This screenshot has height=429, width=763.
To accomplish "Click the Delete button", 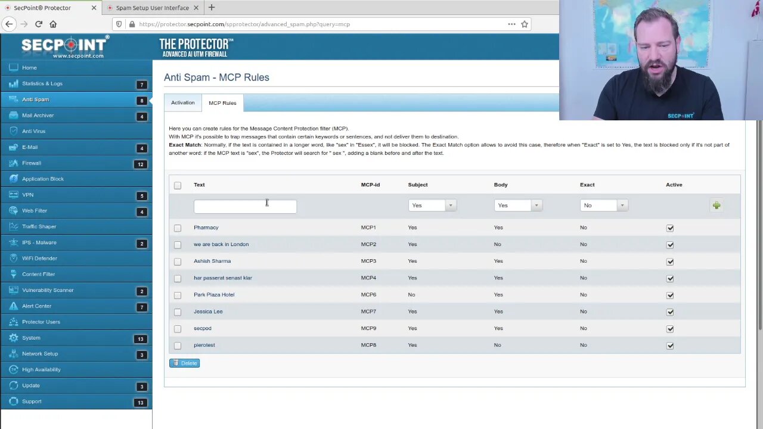I will 184,363.
